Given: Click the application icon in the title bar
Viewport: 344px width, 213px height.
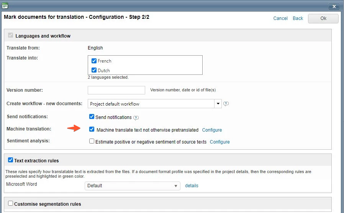Looking at the screenshot, I should coord(5,6).
